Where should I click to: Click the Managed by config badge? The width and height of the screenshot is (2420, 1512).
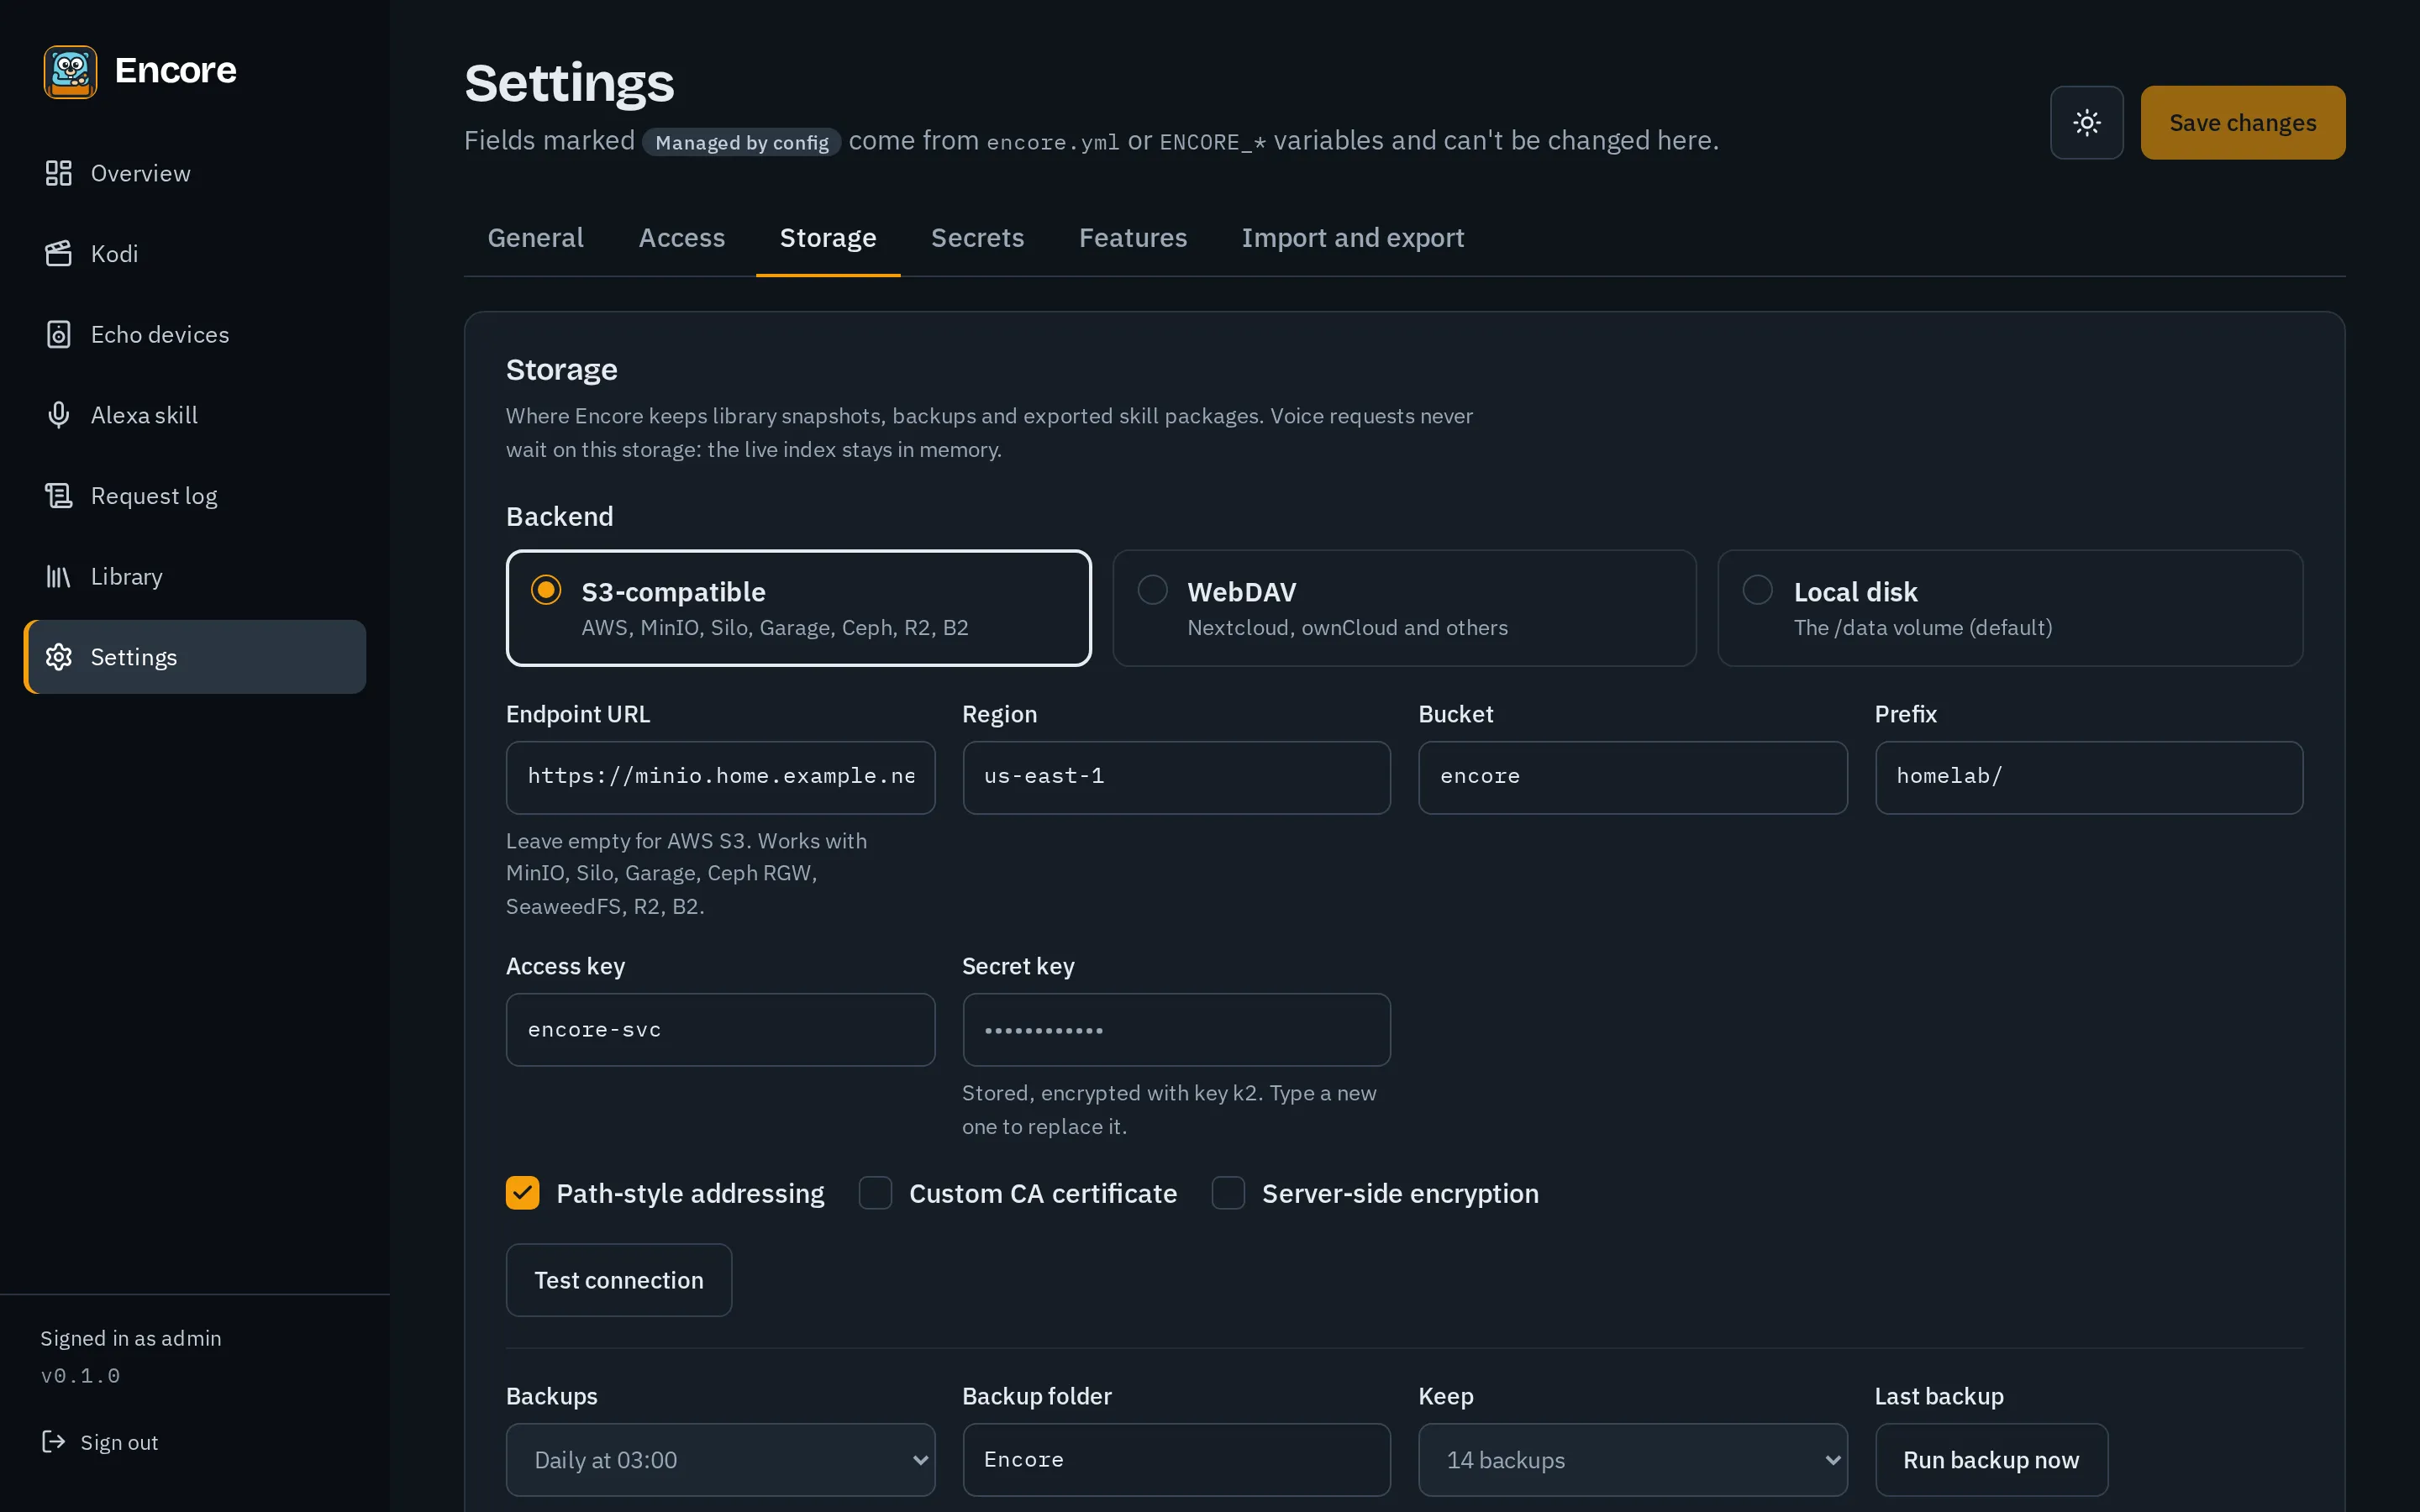741,142
